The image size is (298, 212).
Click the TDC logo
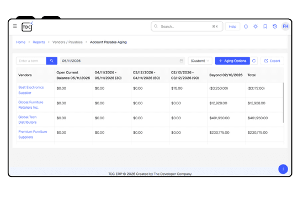tap(27, 27)
